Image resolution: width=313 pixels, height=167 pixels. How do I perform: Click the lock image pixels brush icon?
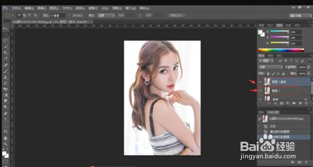274,74
